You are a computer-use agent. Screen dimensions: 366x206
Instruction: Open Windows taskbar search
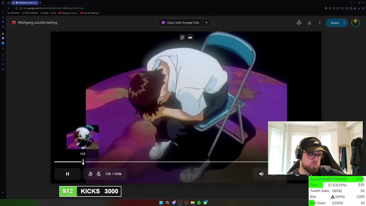167,203
